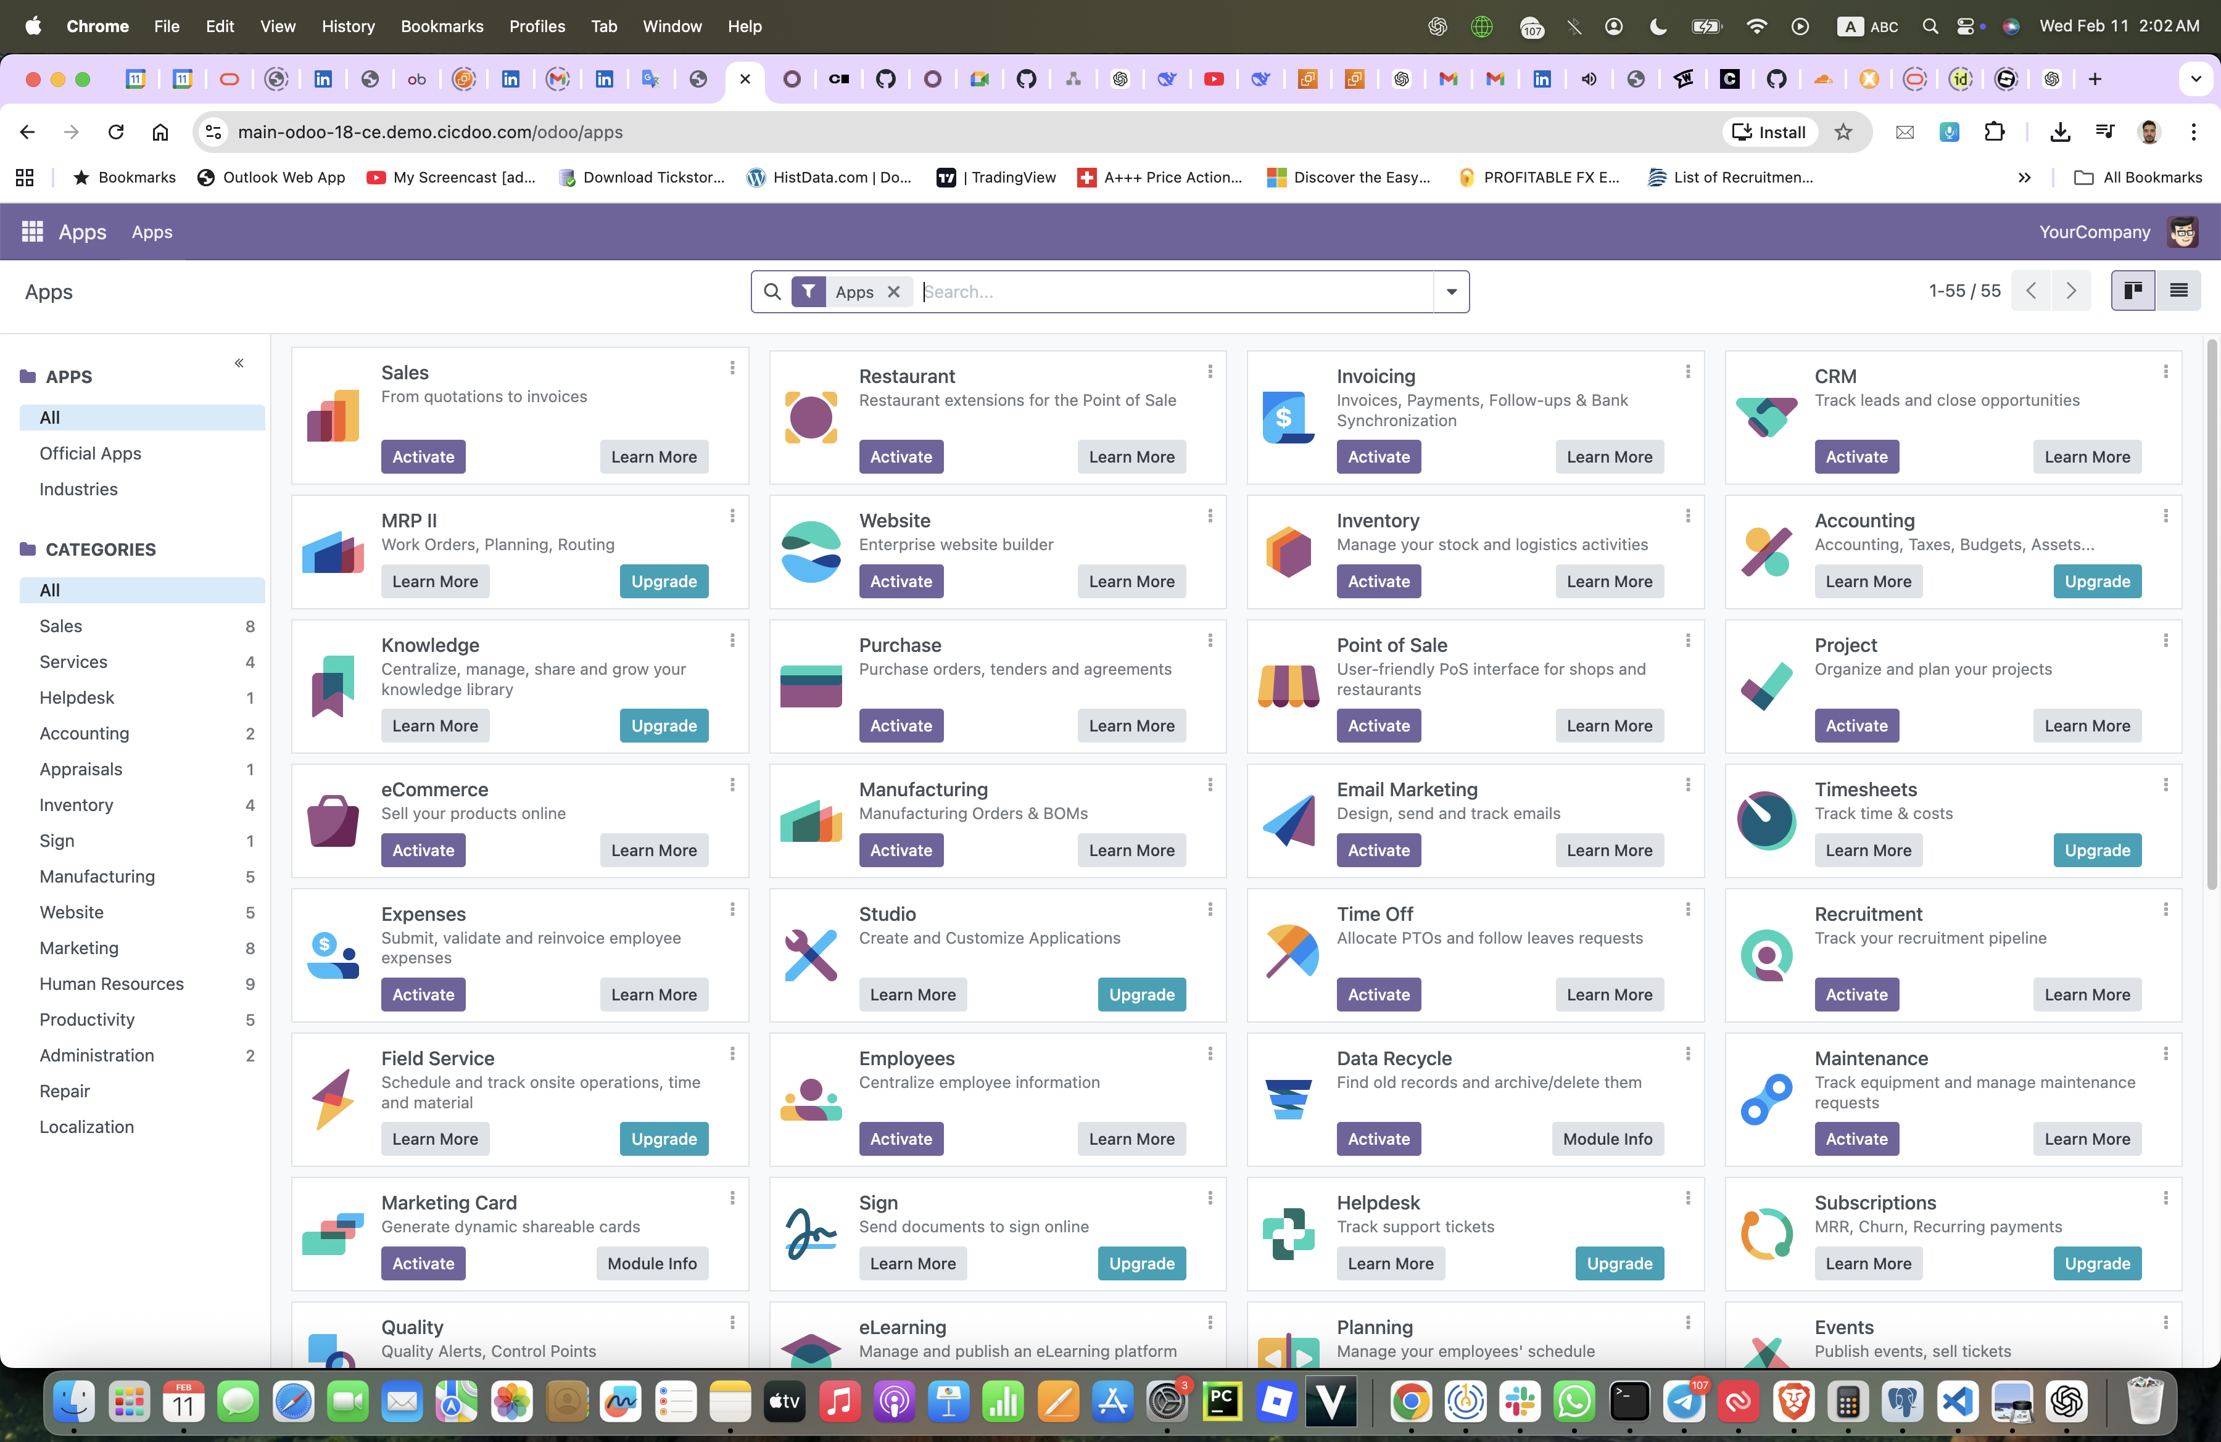This screenshot has width=2221, height=1442.
Task: Open user avatar menu in Odoo header
Action: click(x=2183, y=231)
